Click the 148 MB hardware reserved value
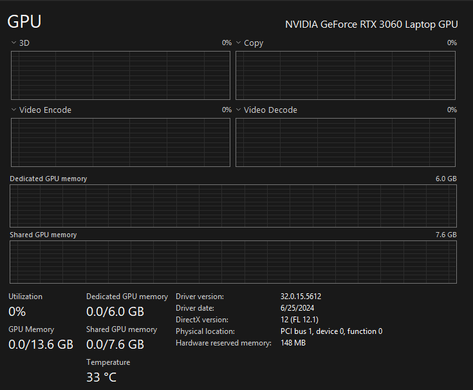473x390 pixels. tap(293, 343)
